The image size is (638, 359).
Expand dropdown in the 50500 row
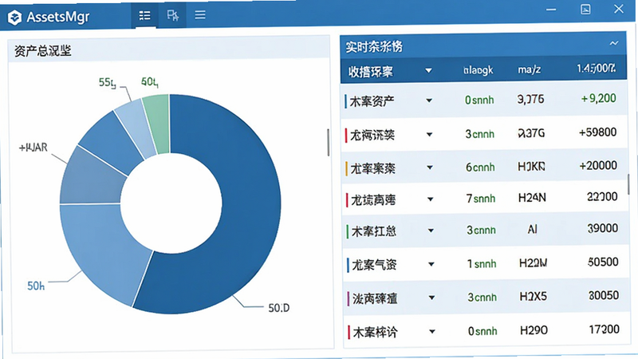pyautogui.click(x=431, y=264)
